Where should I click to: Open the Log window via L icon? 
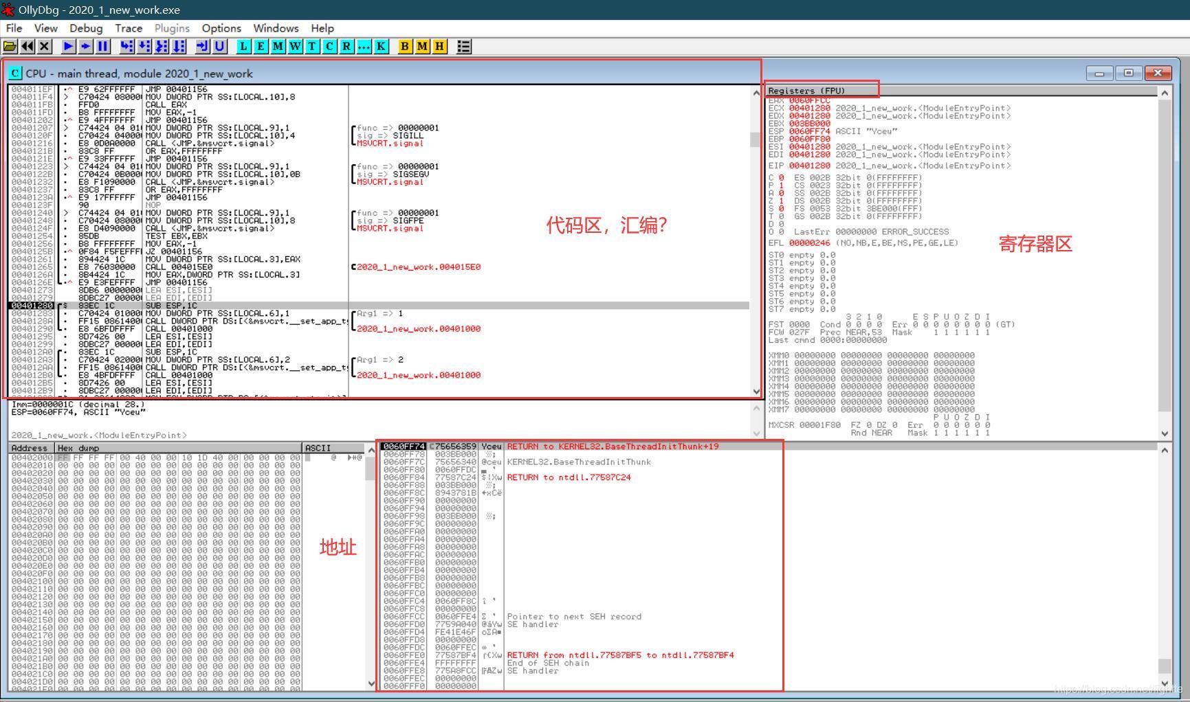point(243,46)
